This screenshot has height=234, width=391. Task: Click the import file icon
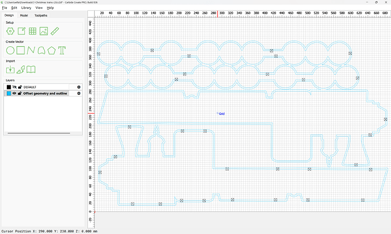click(x=10, y=70)
